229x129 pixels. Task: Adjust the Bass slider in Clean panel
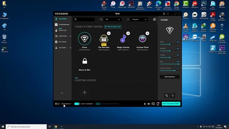click(x=170, y=44)
